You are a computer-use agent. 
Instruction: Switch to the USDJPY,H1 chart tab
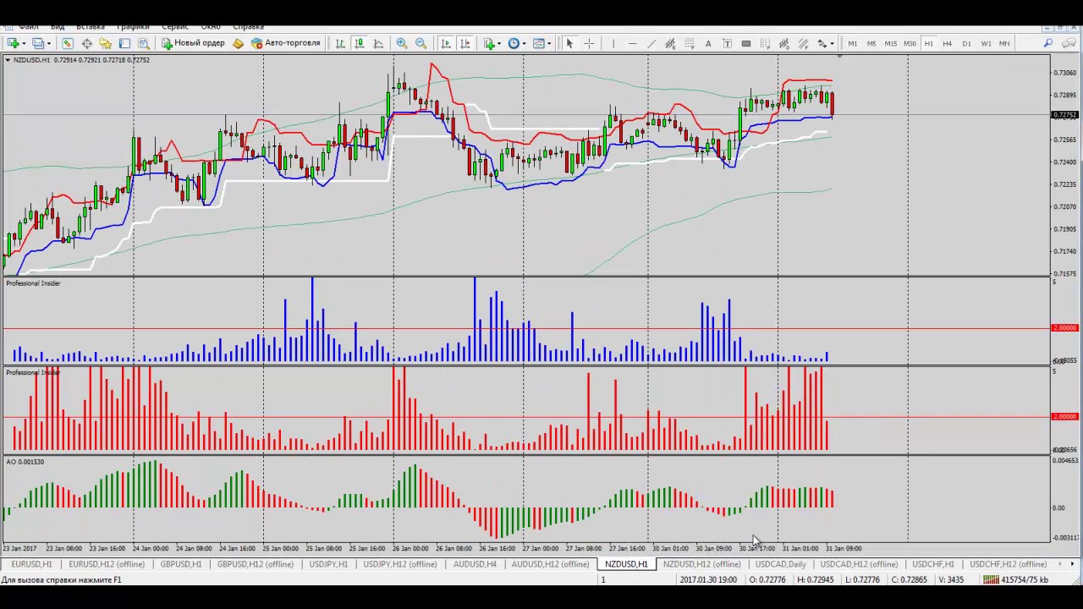[328, 564]
